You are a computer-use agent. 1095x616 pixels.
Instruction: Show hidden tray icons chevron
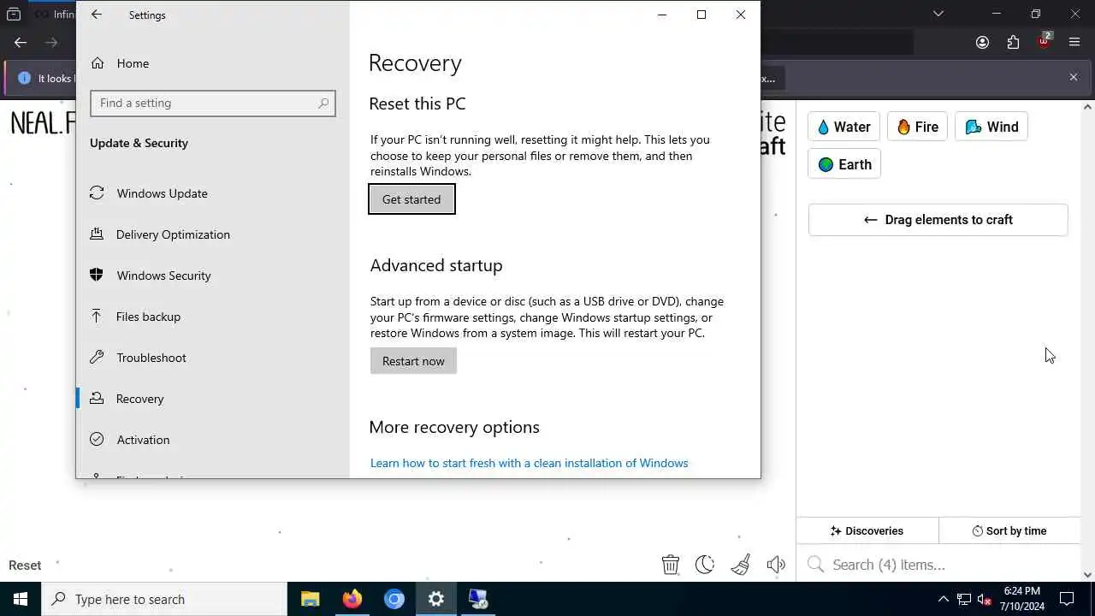(944, 599)
